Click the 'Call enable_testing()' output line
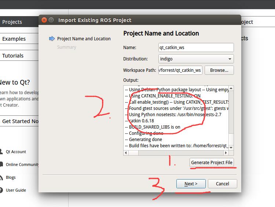The image size is (275, 207). click(x=177, y=102)
